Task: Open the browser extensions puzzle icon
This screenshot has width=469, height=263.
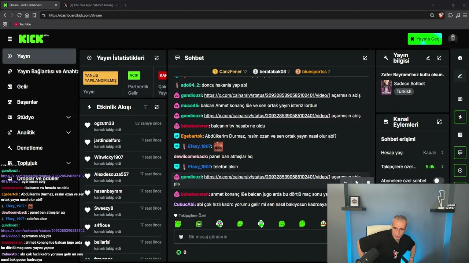Action: tap(450, 15)
